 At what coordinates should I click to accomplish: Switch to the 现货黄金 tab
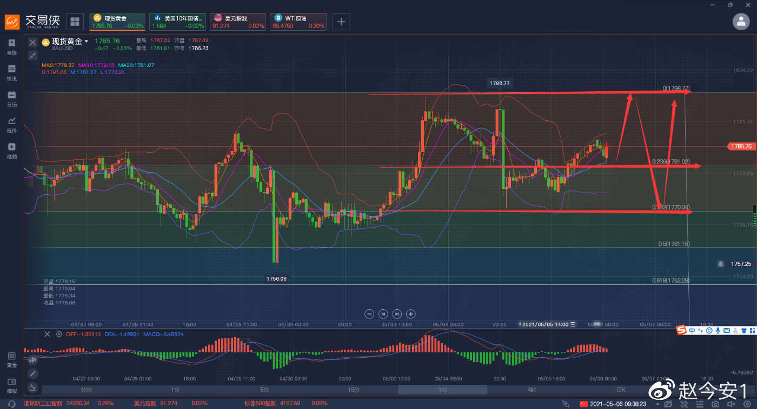coord(117,22)
